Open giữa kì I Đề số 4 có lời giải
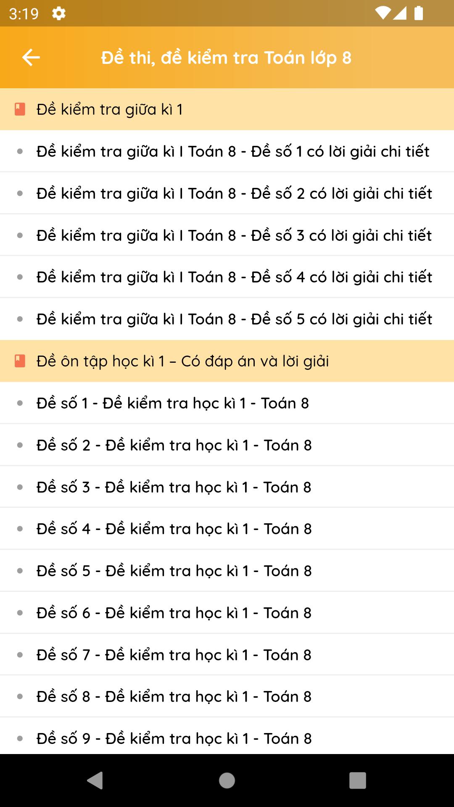 [x=234, y=277]
